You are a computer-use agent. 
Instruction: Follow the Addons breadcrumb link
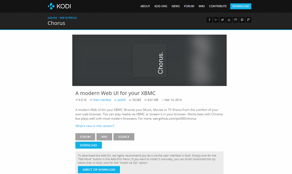click(52, 18)
